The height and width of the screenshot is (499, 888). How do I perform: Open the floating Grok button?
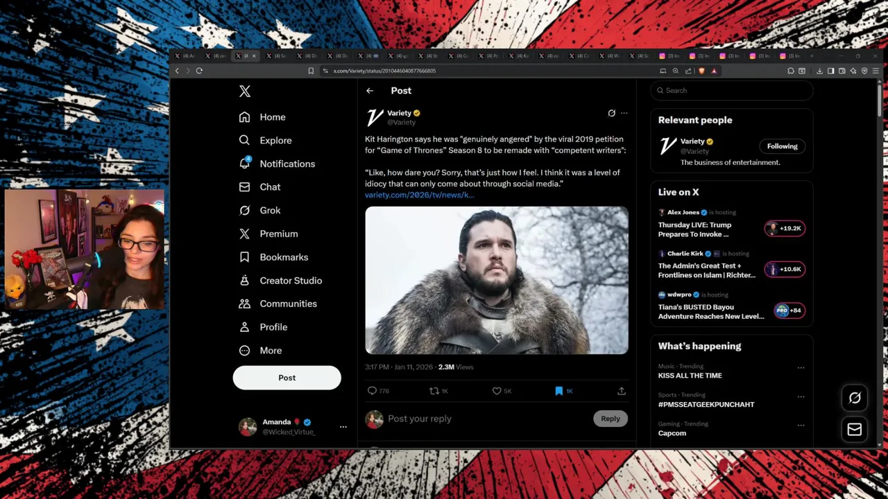pos(855,398)
